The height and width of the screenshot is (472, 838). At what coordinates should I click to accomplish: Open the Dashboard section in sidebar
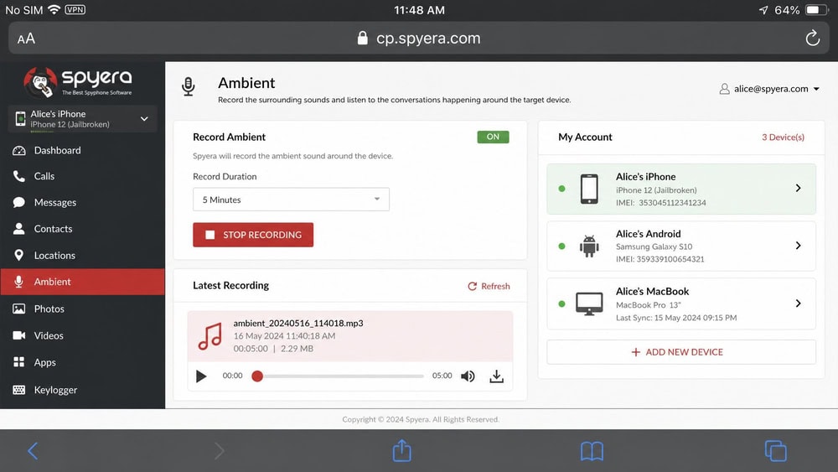click(x=82, y=150)
